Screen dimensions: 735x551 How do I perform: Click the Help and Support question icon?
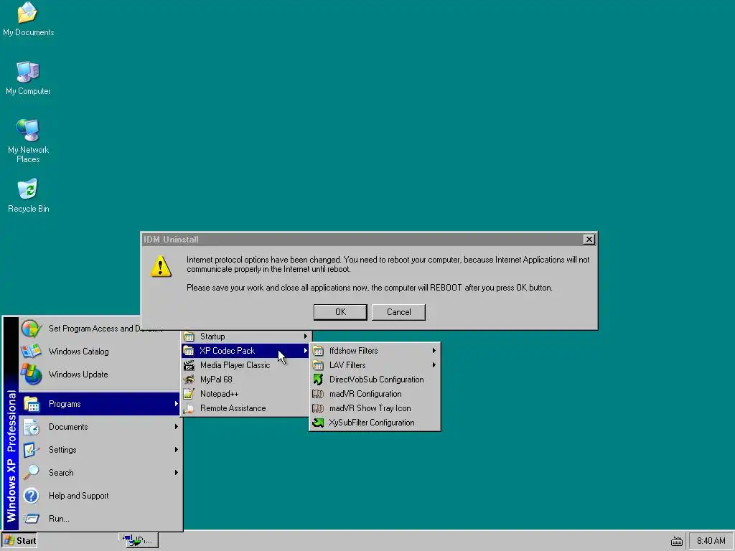pos(32,496)
